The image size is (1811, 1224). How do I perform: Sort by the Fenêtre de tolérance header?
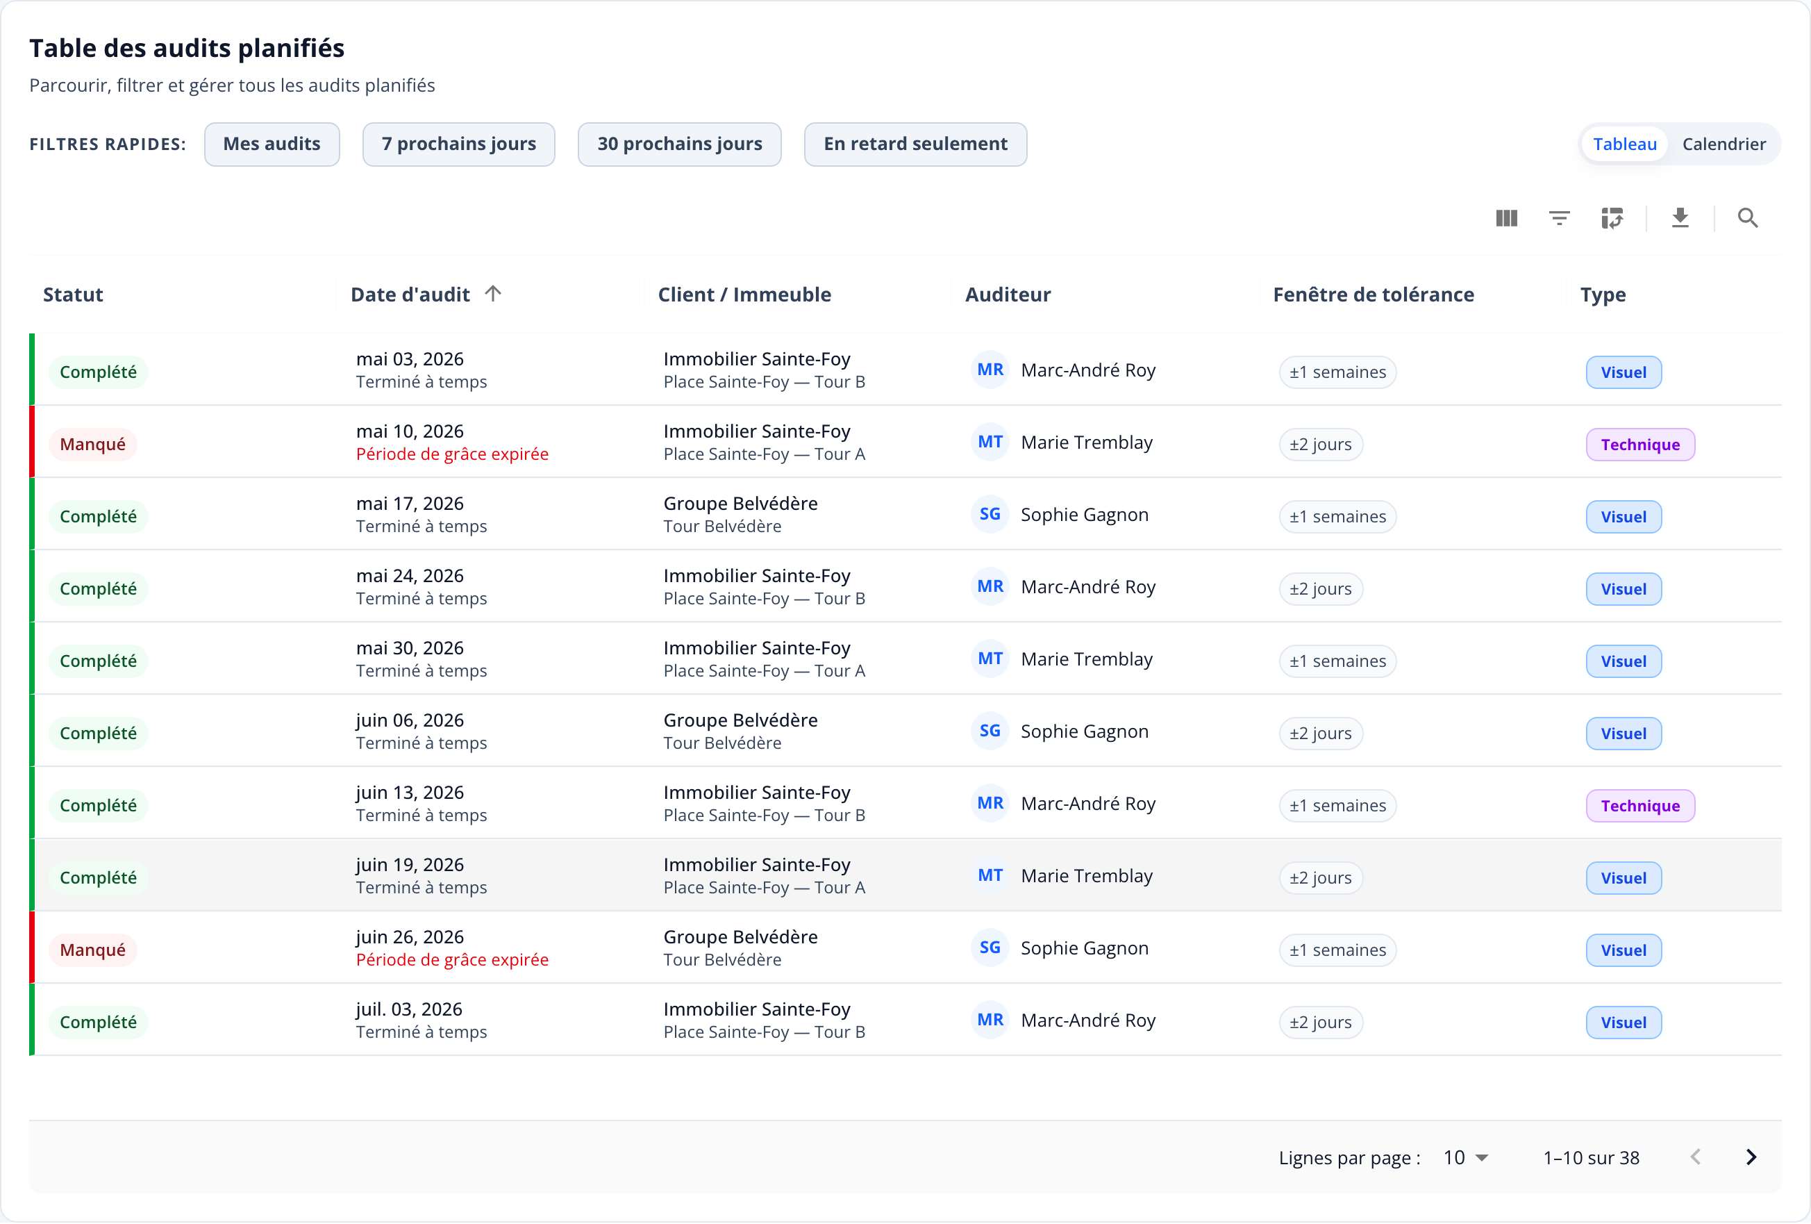pyautogui.click(x=1373, y=295)
